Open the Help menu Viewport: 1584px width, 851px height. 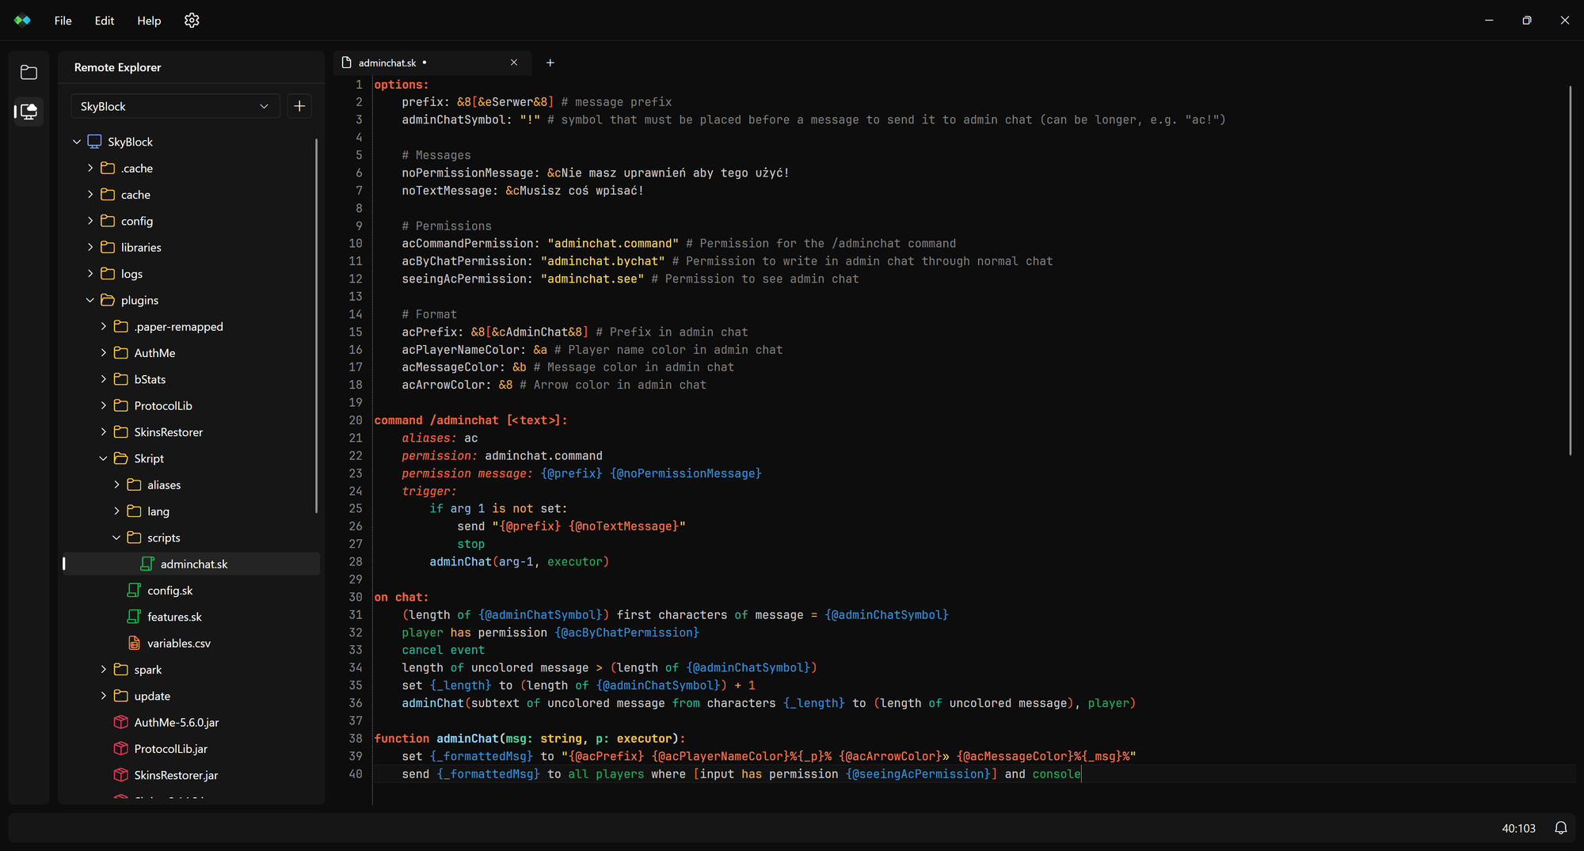[149, 21]
